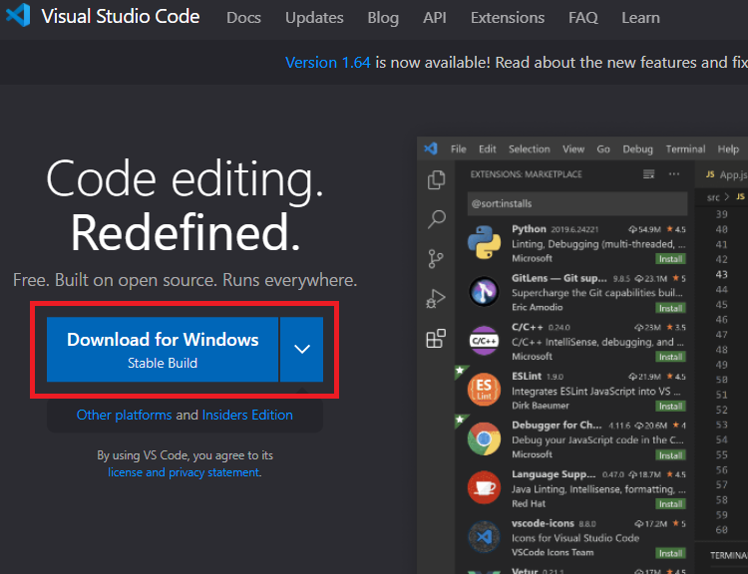The width and height of the screenshot is (748, 574).
Task: Expand the download options dropdown arrow
Action: 301,350
